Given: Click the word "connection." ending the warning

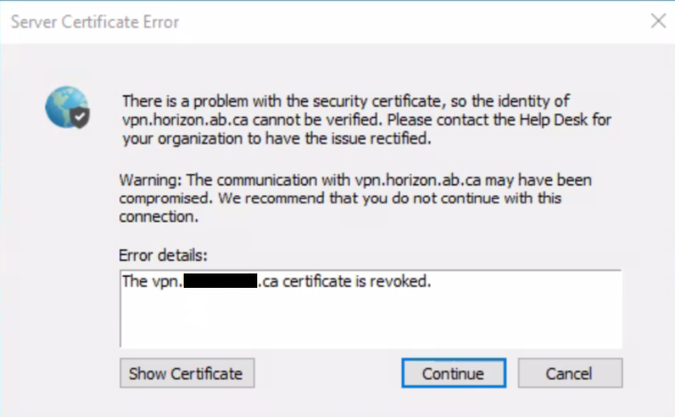Looking at the screenshot, I should [x=159, y=216].
